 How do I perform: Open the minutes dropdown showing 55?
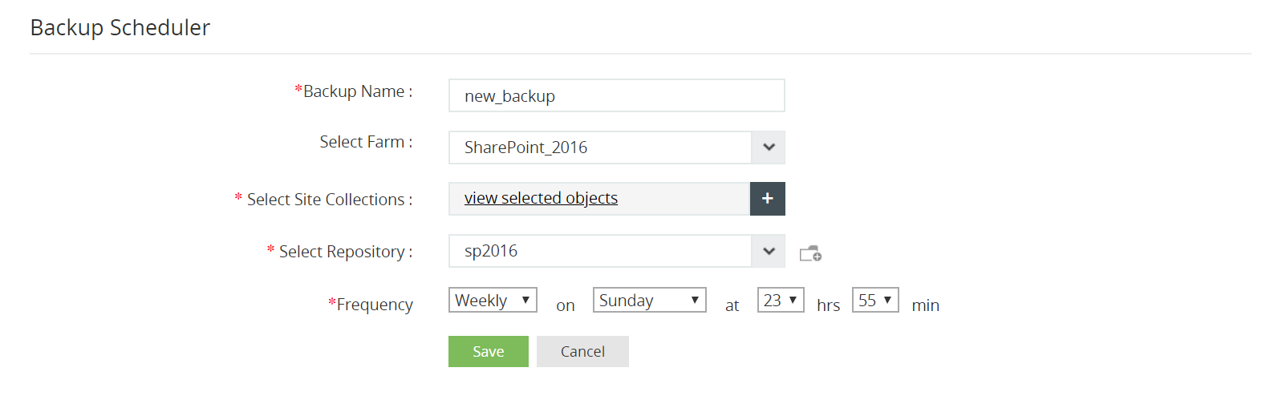(x=874, y=301)
